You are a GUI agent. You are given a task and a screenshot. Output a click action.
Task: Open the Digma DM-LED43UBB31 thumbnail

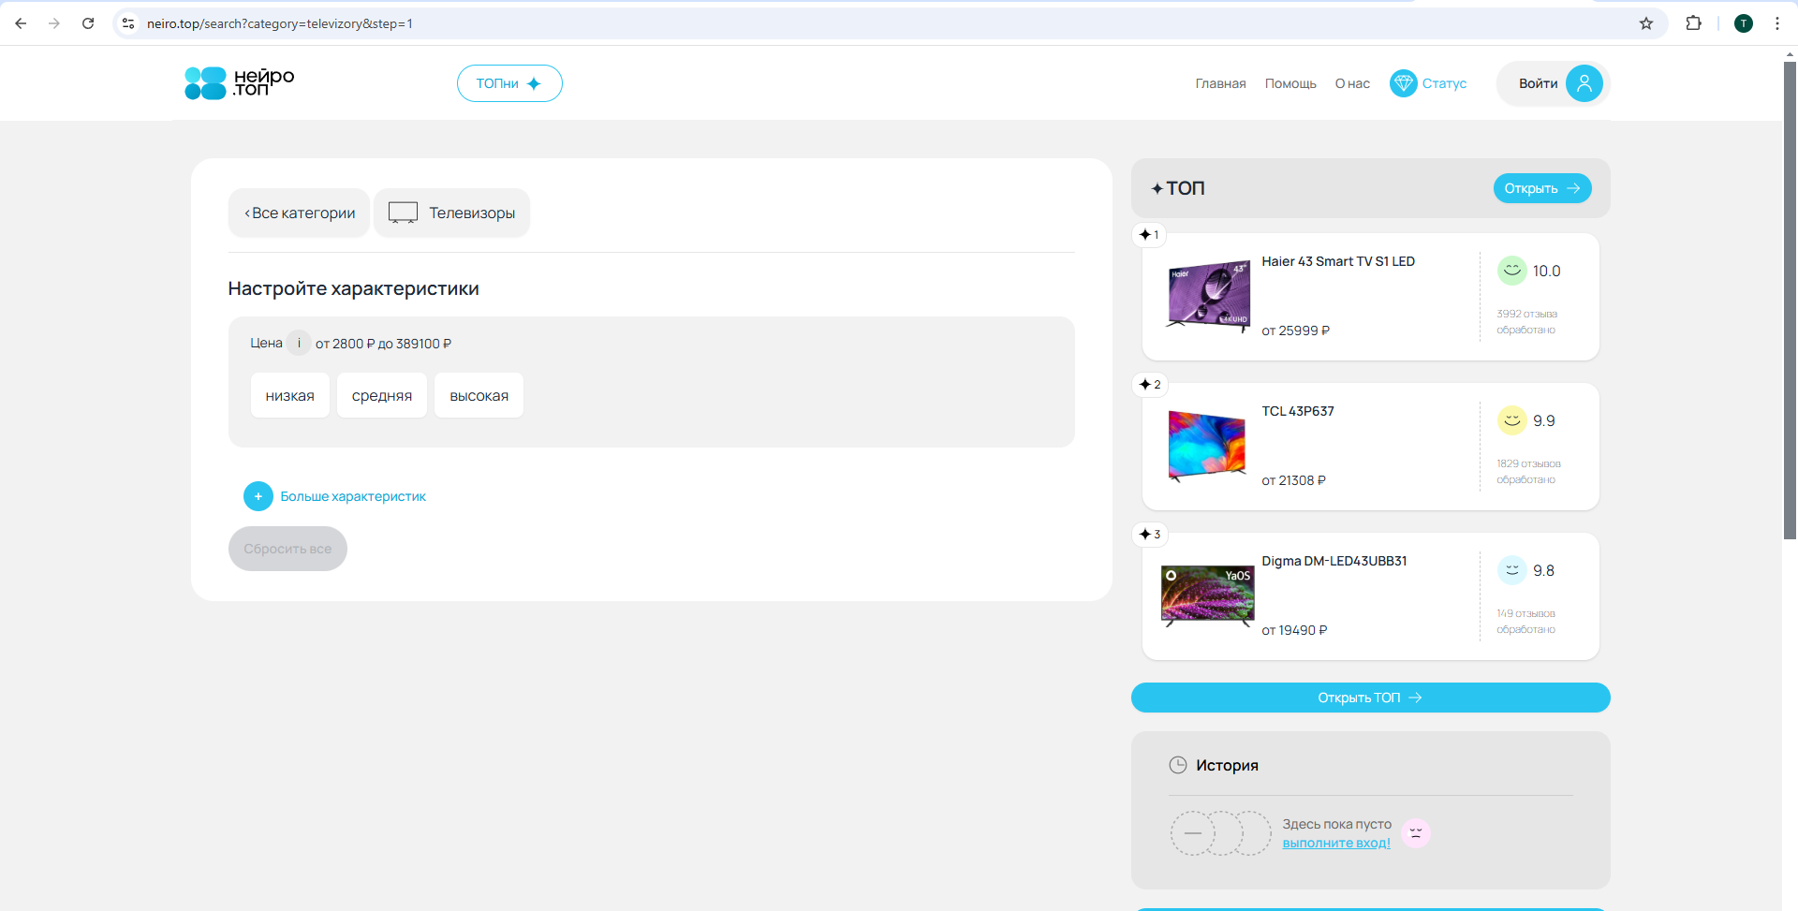tap(1207, 595)
